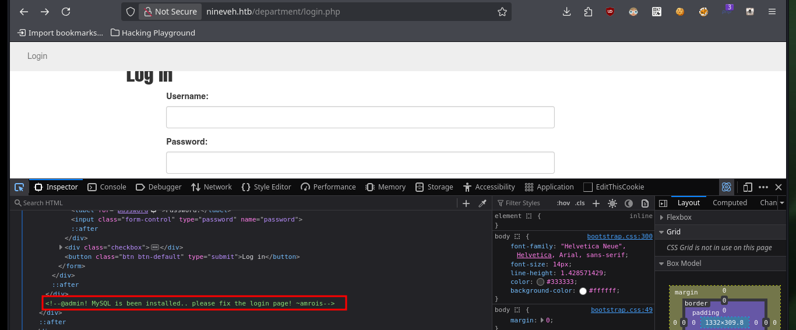Toggle the .cls class panel
Viewport: 796px width, 330px height.
580,203
